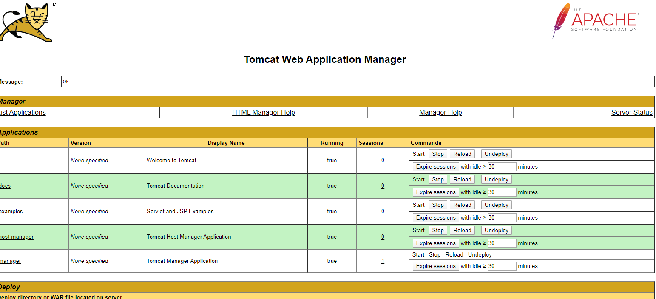Click the "Running" column header
Screen dimensions: 656x299
(x=332, y=143)
